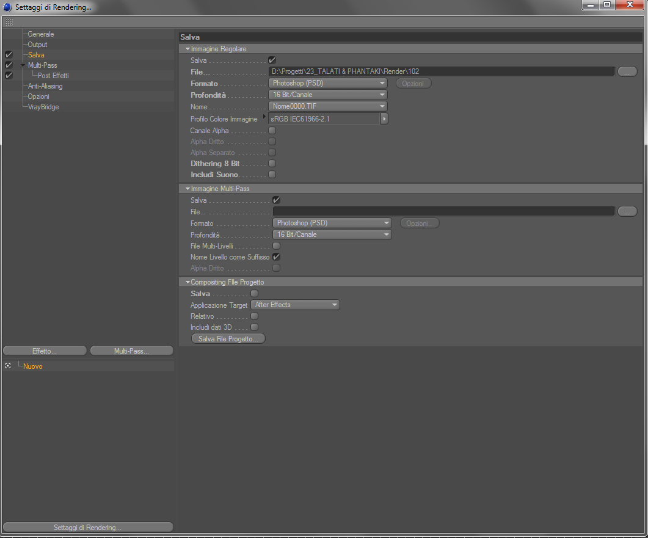Click the empty Multi-Pass File path field
Viewport: 648px width, 538px height.
443,211
